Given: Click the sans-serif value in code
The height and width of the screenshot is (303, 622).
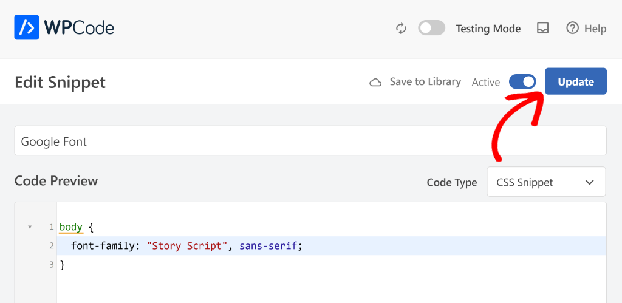Looking at the screenshot, I should [x=268, y=246].
